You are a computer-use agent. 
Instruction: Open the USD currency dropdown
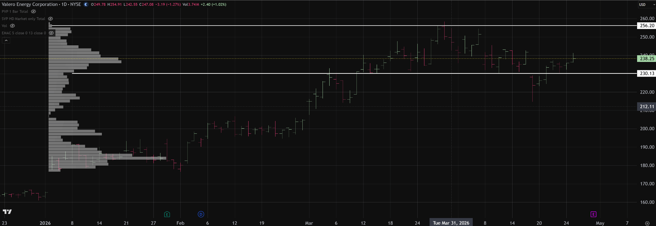(646, 4)
